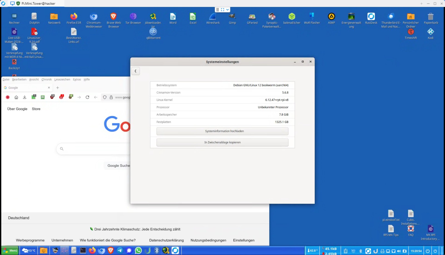Open the Thunderbird E-Mail desktop icon
This screenshot has width=445, height=255.
point(391,20)
